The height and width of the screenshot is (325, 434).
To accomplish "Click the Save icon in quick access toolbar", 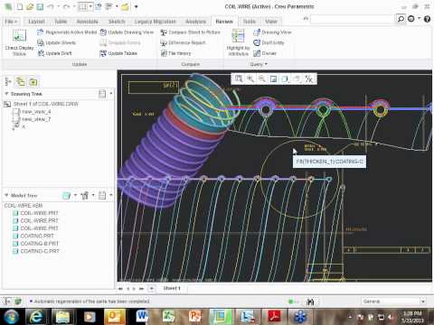I will pos(40,6).
